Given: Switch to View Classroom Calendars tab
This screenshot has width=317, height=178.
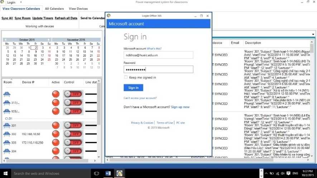Looking at the screenshot, I should point(21,9).
